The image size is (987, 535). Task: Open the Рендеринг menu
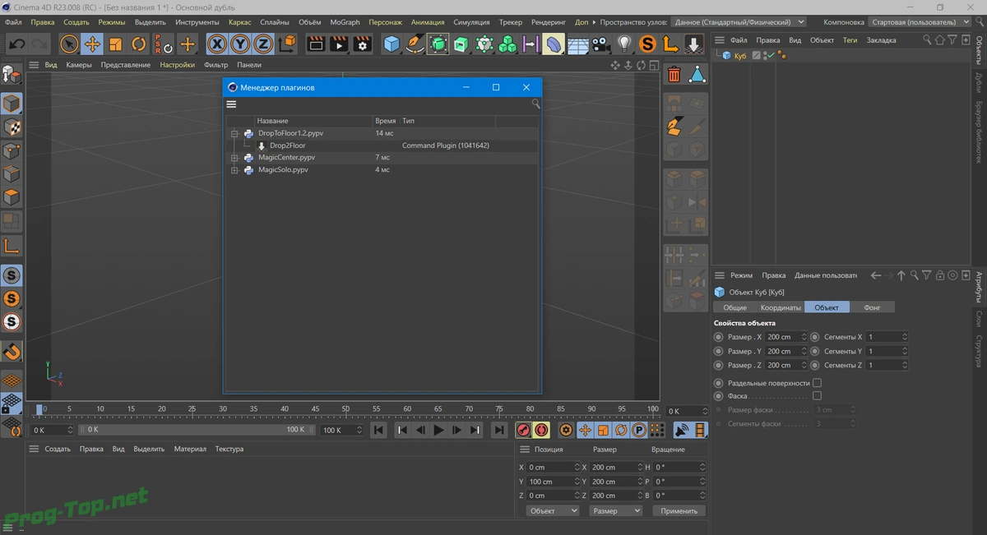548,22
